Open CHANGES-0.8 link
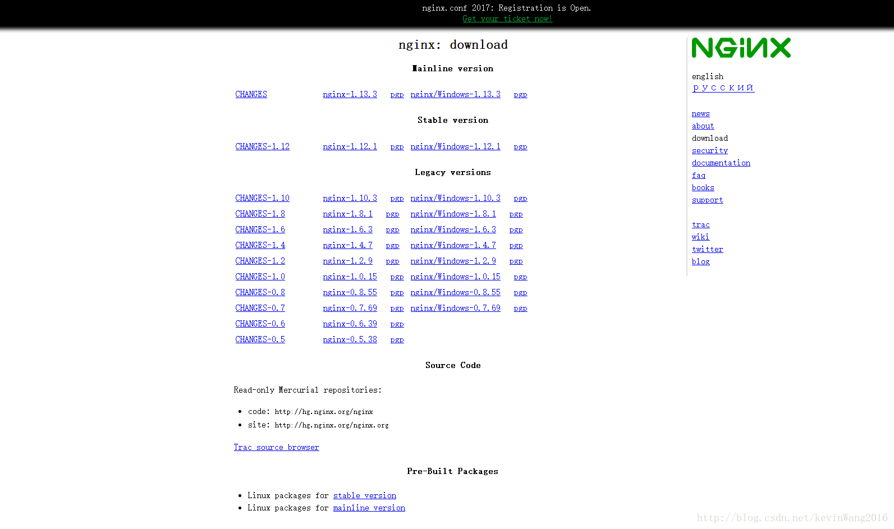Screen dimensions: 894x529 point(260,292)
